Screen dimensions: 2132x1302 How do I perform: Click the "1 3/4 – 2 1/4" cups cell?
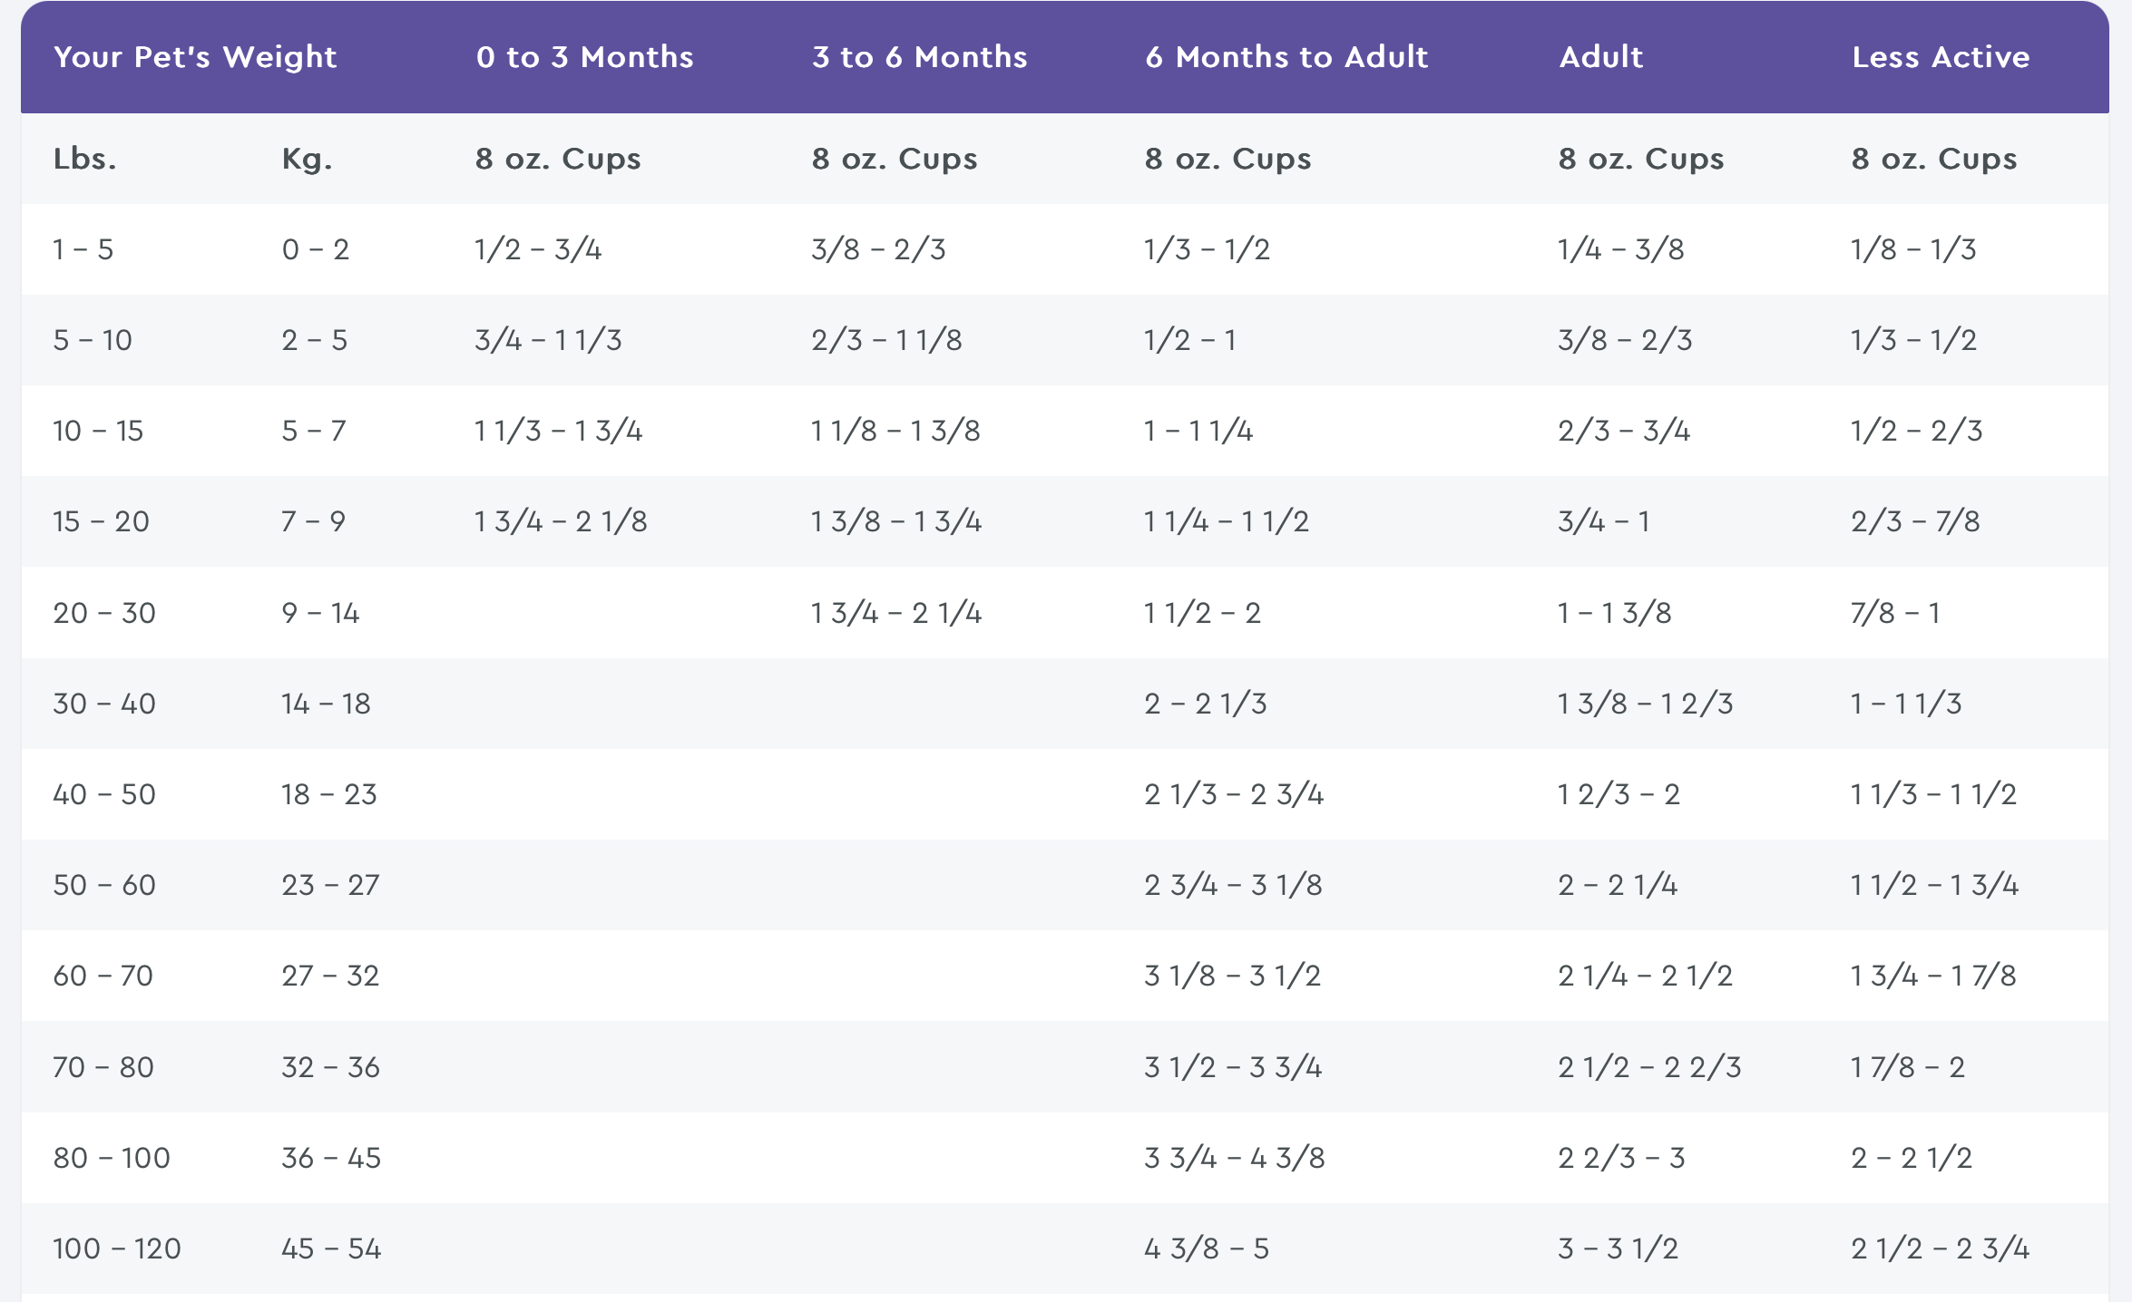pos(896,613)
